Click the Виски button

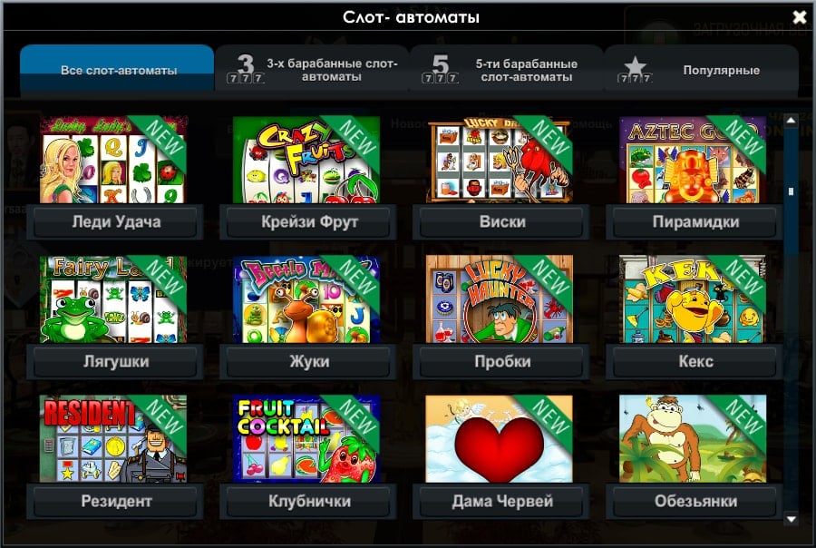tap(501, 222)
